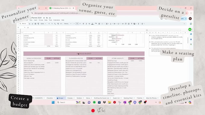Open vertical align dropdown

tap(111, 24)
